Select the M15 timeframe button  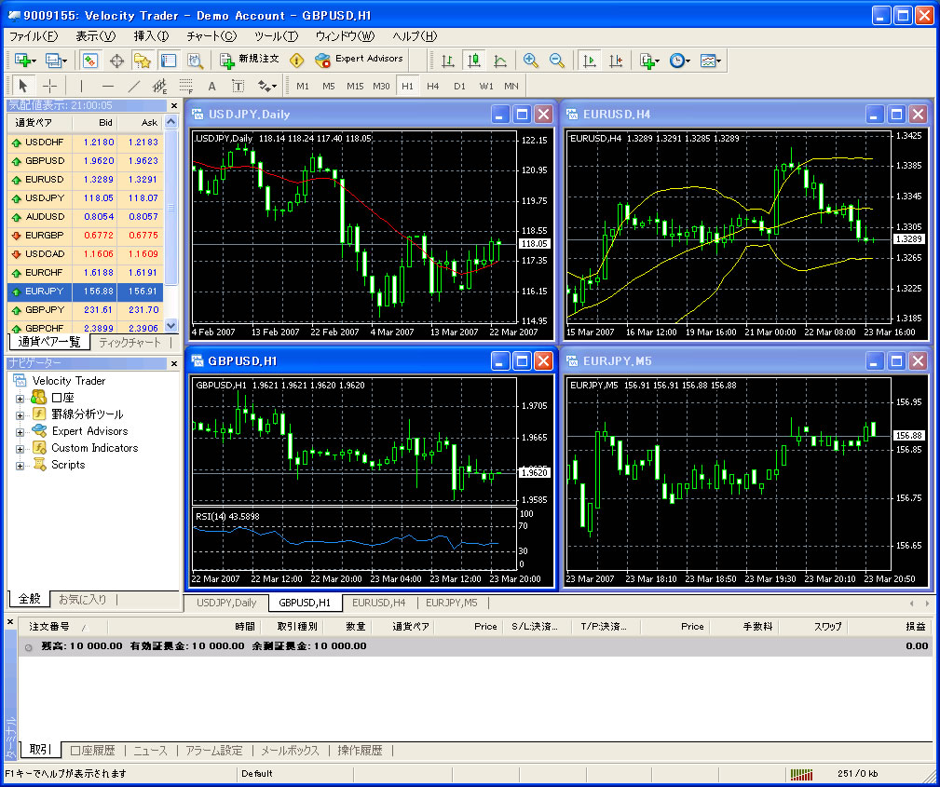(355, 86)
